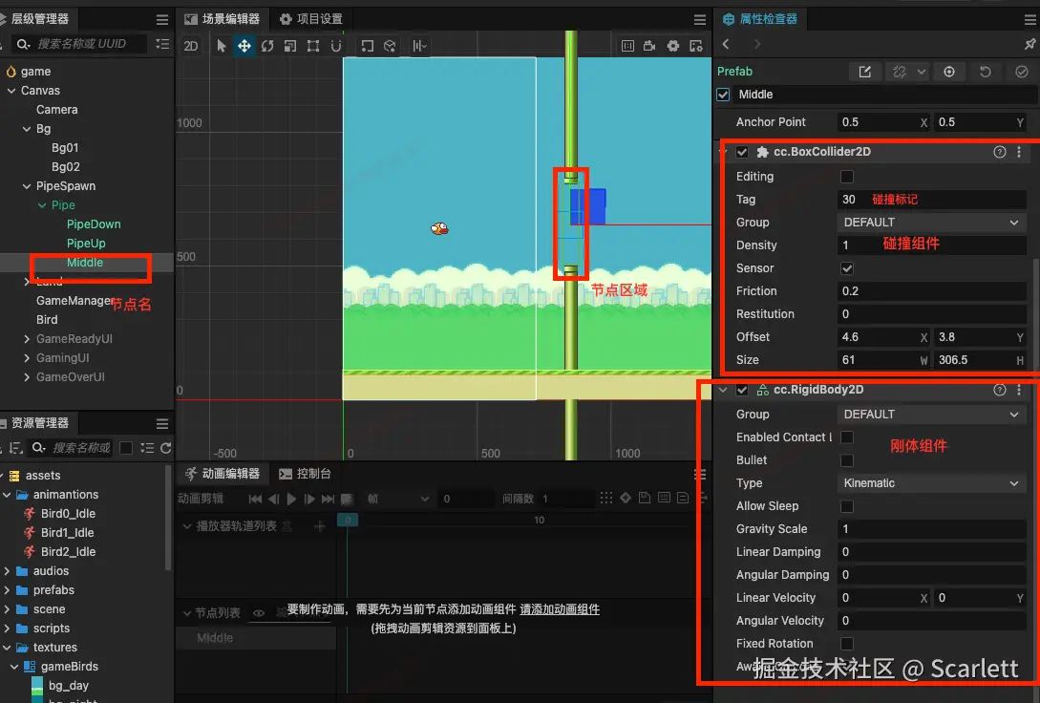
Task: Refresh the assets panel
Action: (166, 448)
